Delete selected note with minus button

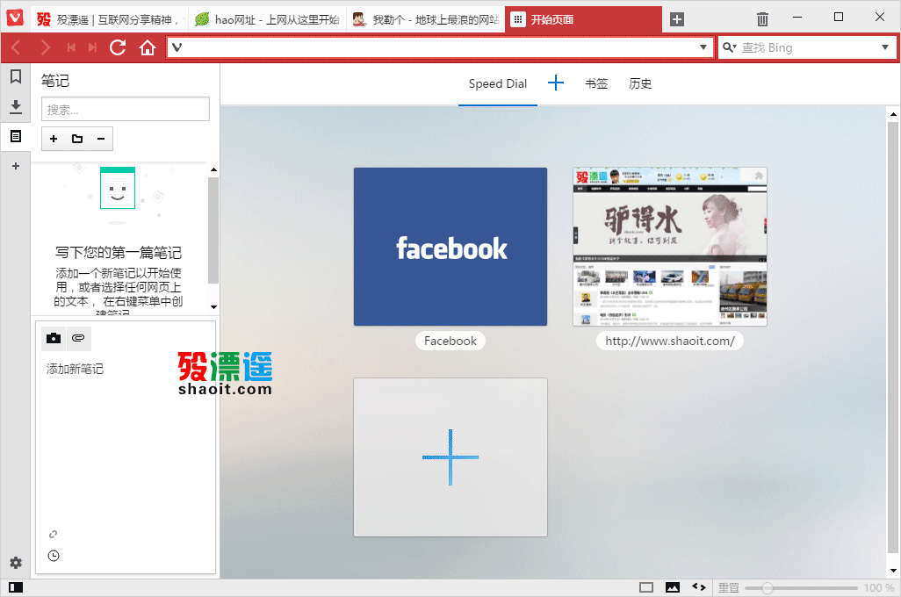point(101,139)
